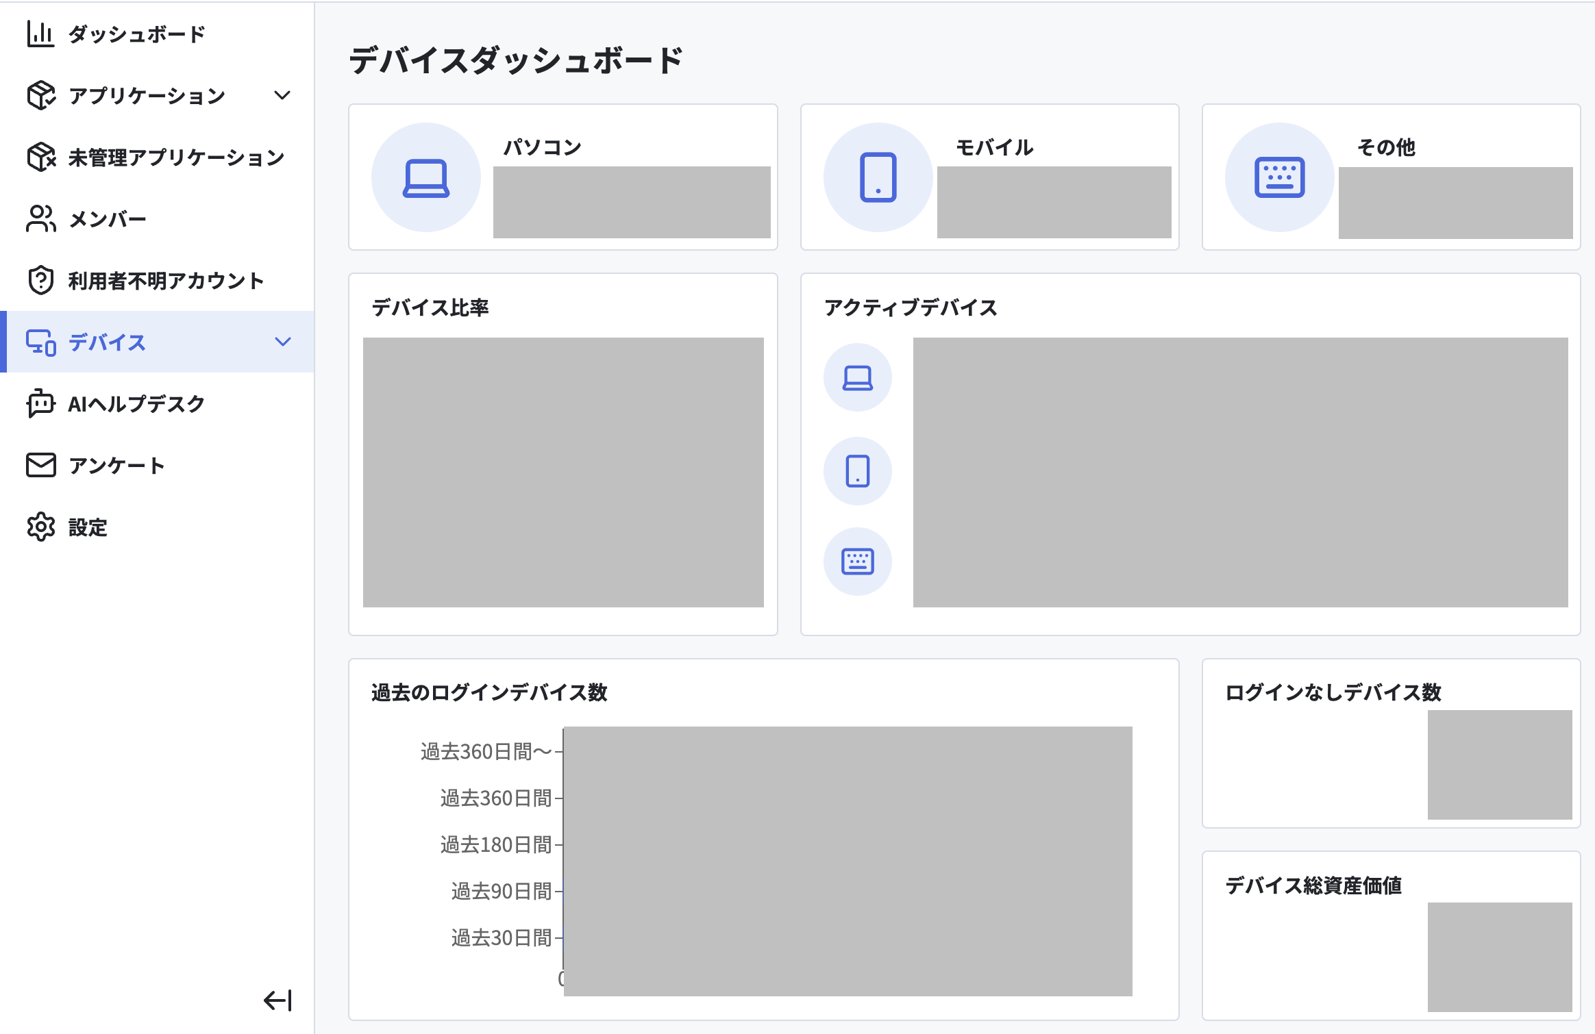Screen dimensions: 1595x1034
Task: Click the 過去180日間 axis label
Action: (x=496, y=845)
